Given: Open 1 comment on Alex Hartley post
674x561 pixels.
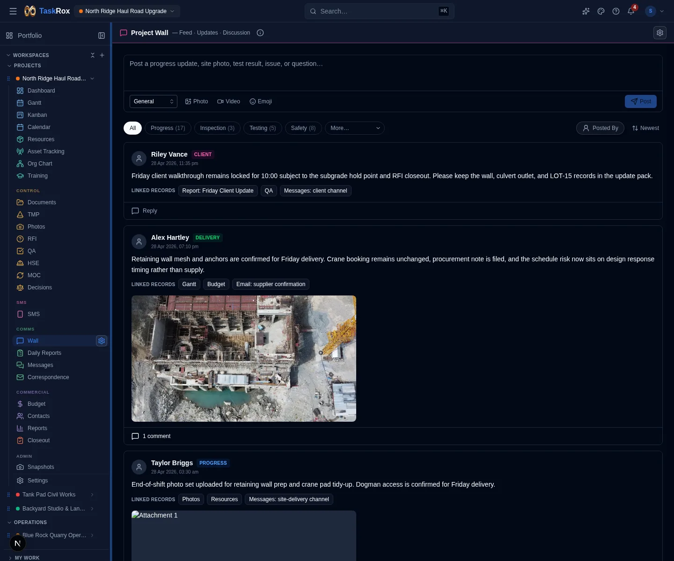Looking at the screenshot, I should [x=151, y=436].
